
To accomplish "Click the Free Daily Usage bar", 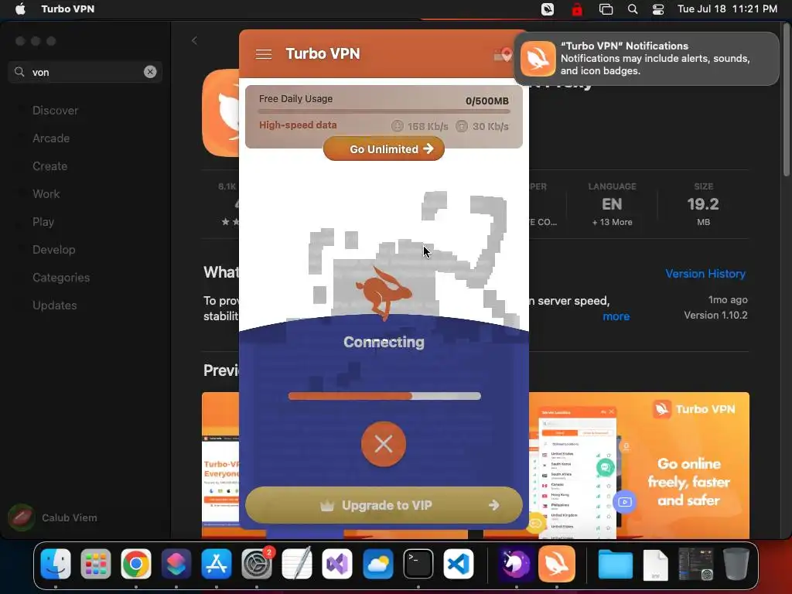I will coord(384,111).
